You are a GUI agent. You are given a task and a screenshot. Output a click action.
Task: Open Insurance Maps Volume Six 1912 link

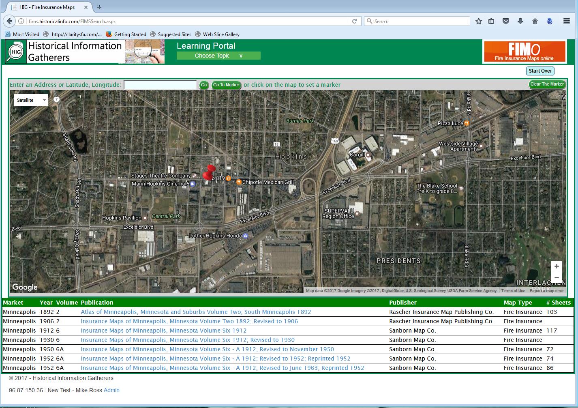tap(164, 331)
